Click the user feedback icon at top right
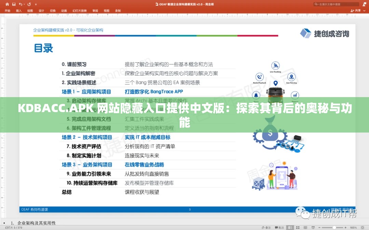This screenshot has width=369, height=230. point(364,4)
